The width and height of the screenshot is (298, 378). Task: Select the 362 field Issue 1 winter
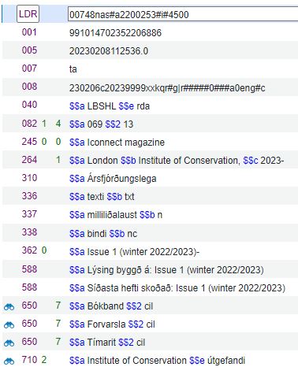click(x=151, y=251)
